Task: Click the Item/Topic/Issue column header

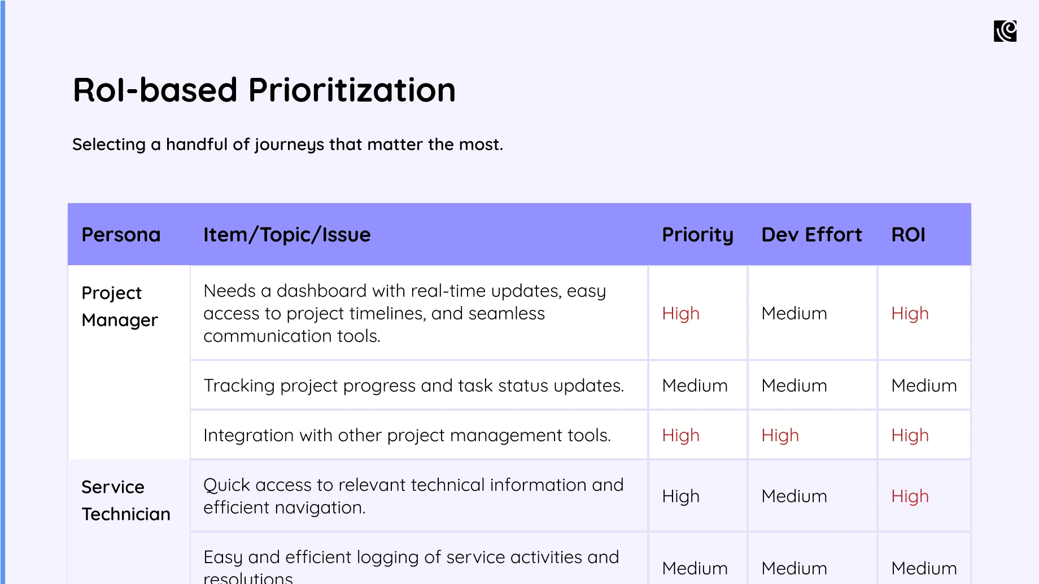Action: click(x=287, y=235)
